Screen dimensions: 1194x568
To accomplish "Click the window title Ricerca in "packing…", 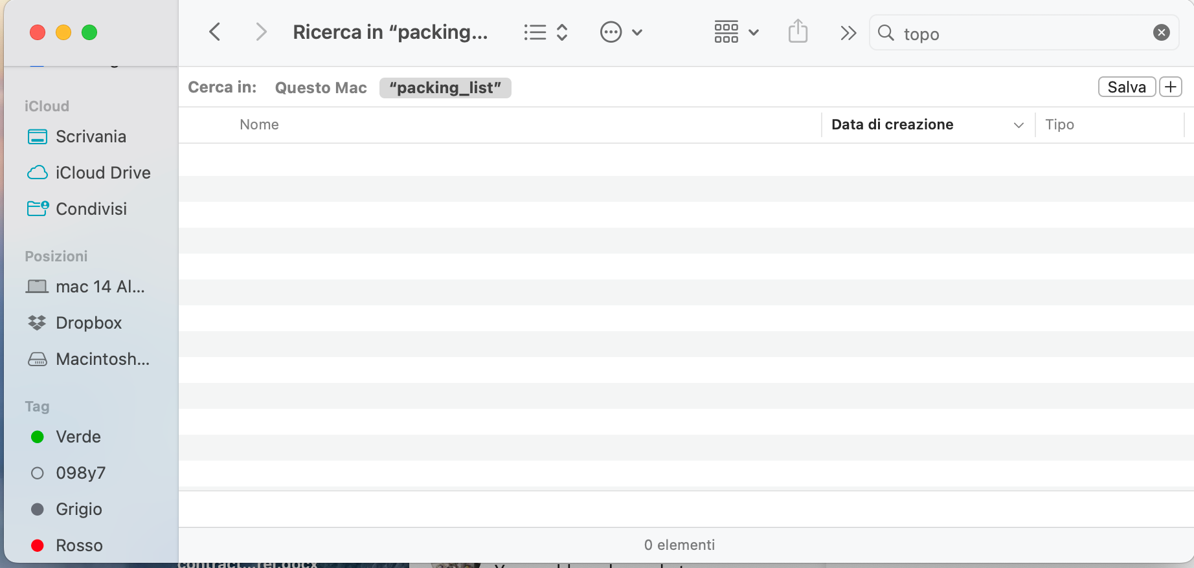I will pos(390,32).
